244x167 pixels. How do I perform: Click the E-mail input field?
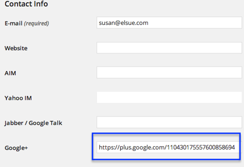click(x=169, y=23)
